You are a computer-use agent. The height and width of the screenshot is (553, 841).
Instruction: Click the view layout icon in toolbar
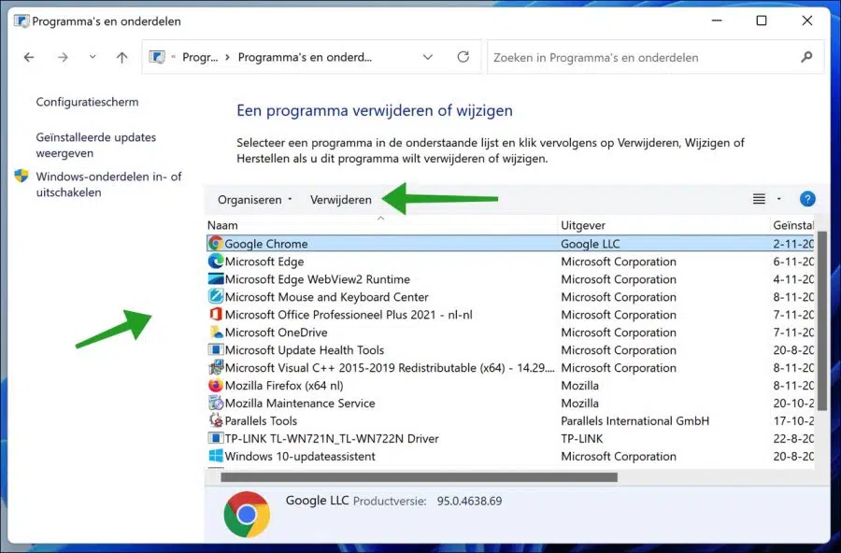759,199
